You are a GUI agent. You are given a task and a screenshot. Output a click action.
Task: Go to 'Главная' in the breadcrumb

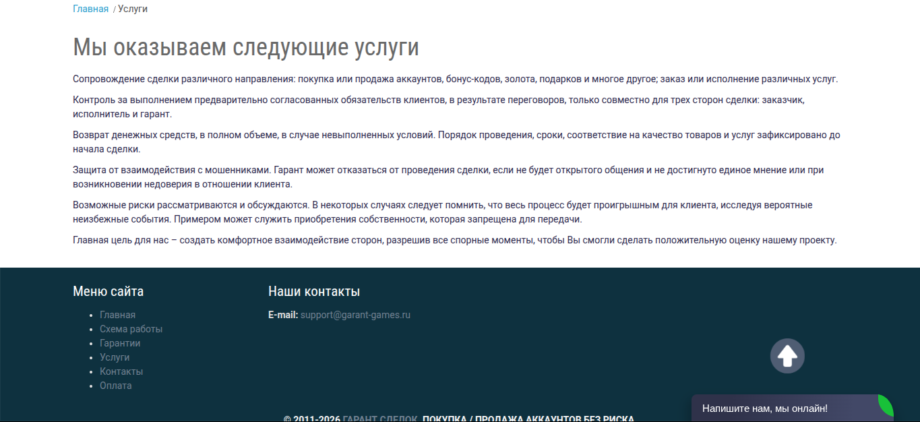point(90,9)
